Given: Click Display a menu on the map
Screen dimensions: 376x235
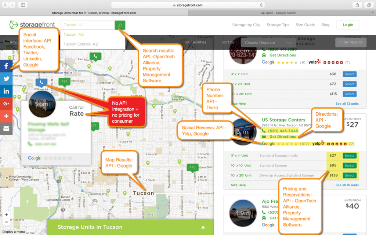Looking at the screenshot, I should pyautogui.click(x=13, y=232).
